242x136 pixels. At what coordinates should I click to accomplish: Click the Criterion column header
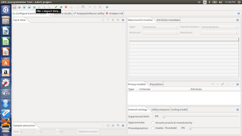pyautogui.click(x=164, y=89)
